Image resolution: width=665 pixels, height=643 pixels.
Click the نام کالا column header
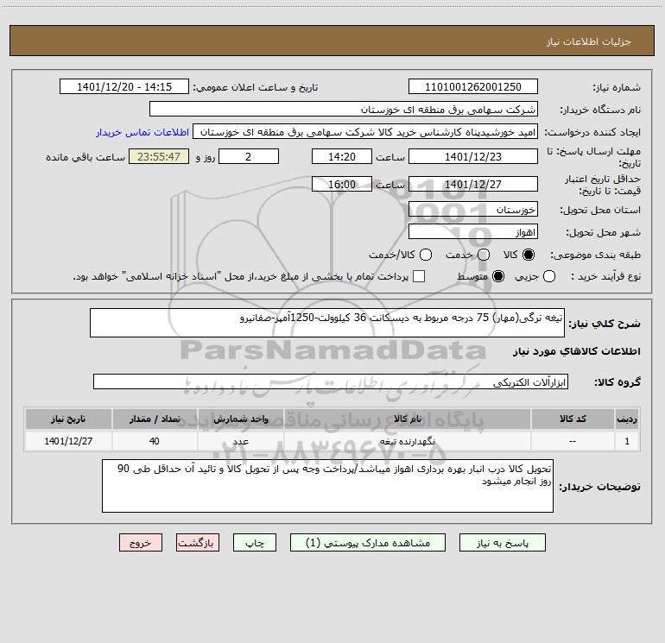(407, 419)
